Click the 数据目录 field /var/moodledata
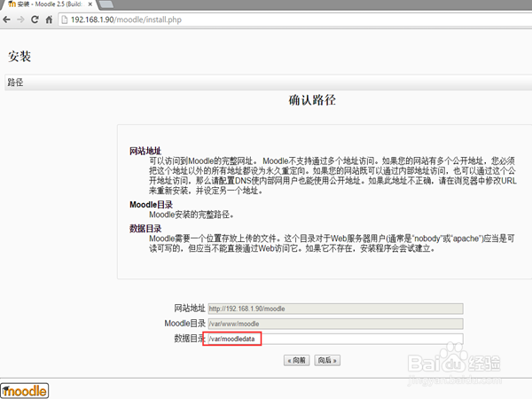Viewport: 532px width, 399px height. tap(335, 339)
